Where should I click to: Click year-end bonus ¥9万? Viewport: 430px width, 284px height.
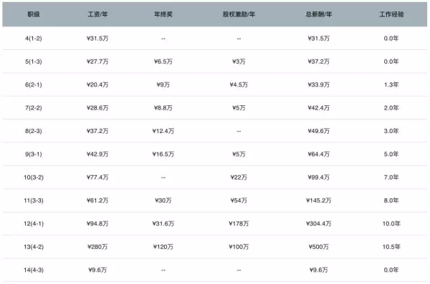[x=163, y=84]
